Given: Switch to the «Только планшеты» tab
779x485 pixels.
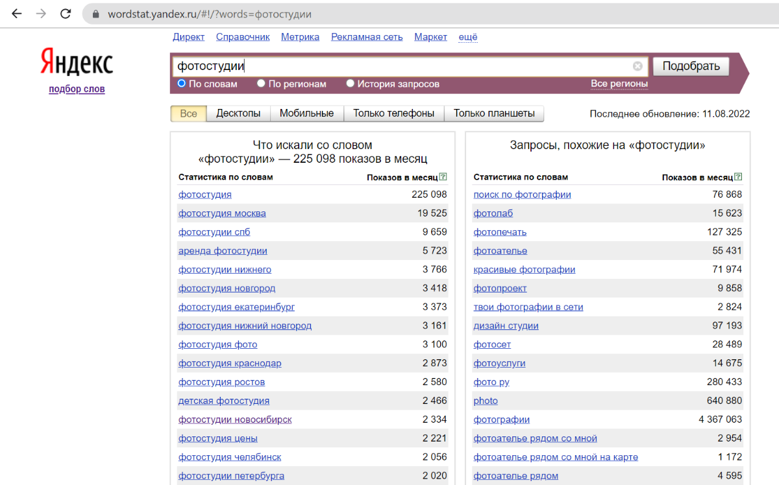Looking at the screenshot, I should tap(494, 113).
